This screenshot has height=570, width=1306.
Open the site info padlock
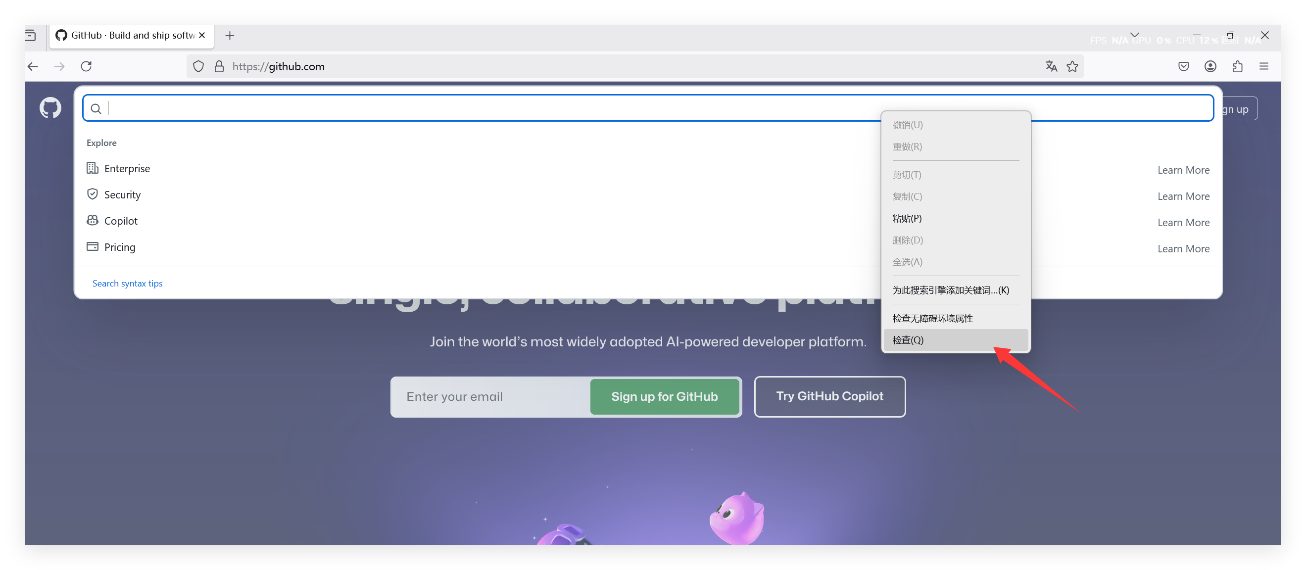point(219,66)
